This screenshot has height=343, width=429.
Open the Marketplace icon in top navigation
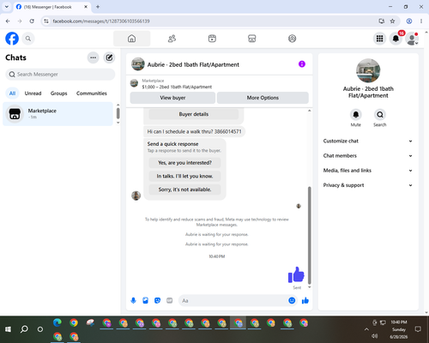(252, 39)
